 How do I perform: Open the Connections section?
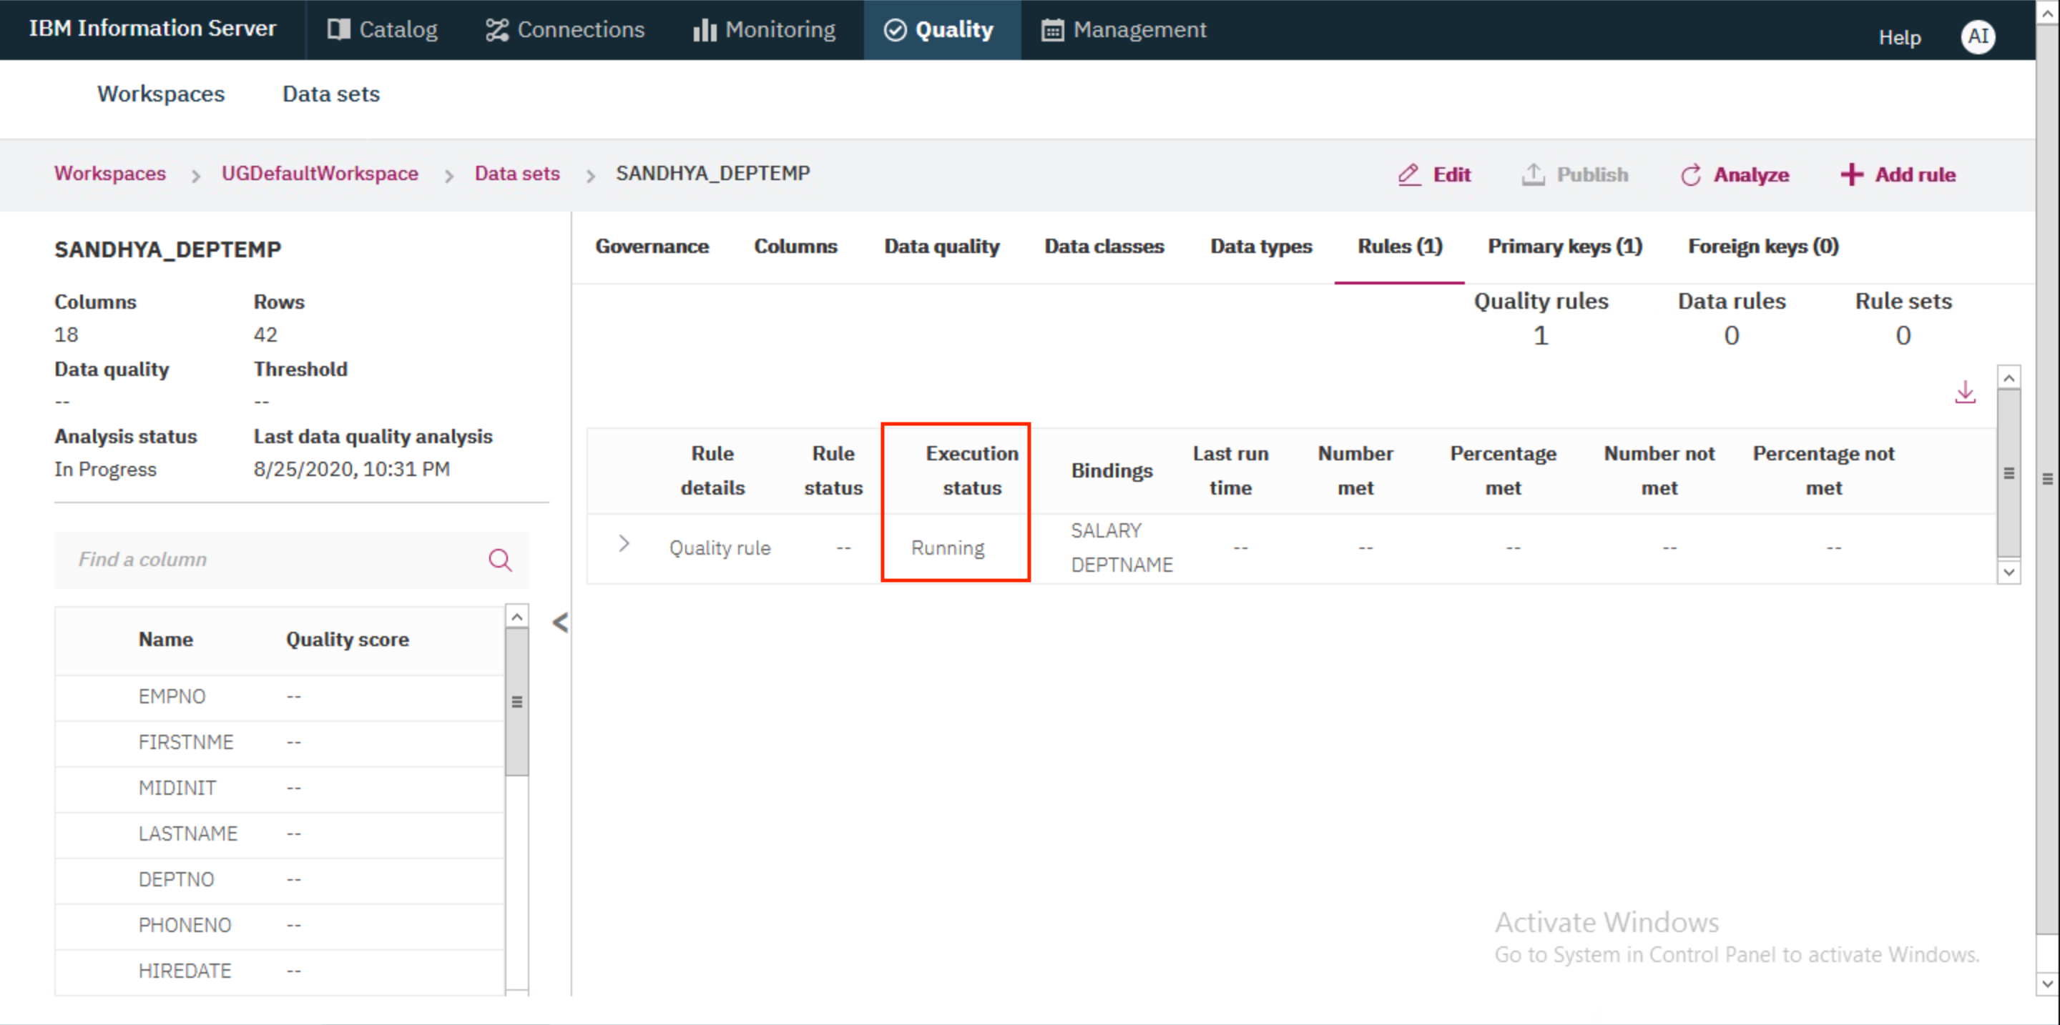point(564,29)
